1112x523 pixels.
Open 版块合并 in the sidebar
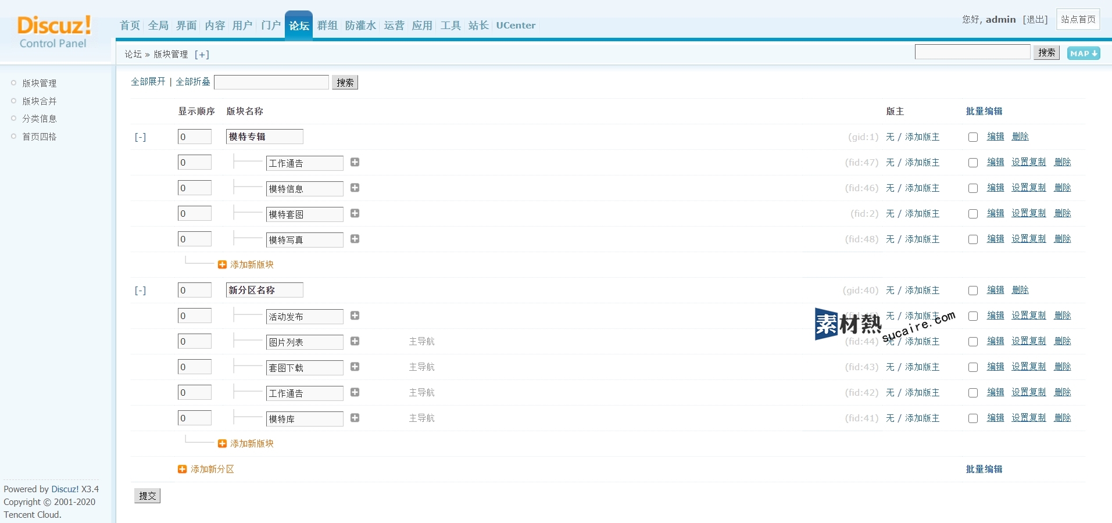point(40,101)
